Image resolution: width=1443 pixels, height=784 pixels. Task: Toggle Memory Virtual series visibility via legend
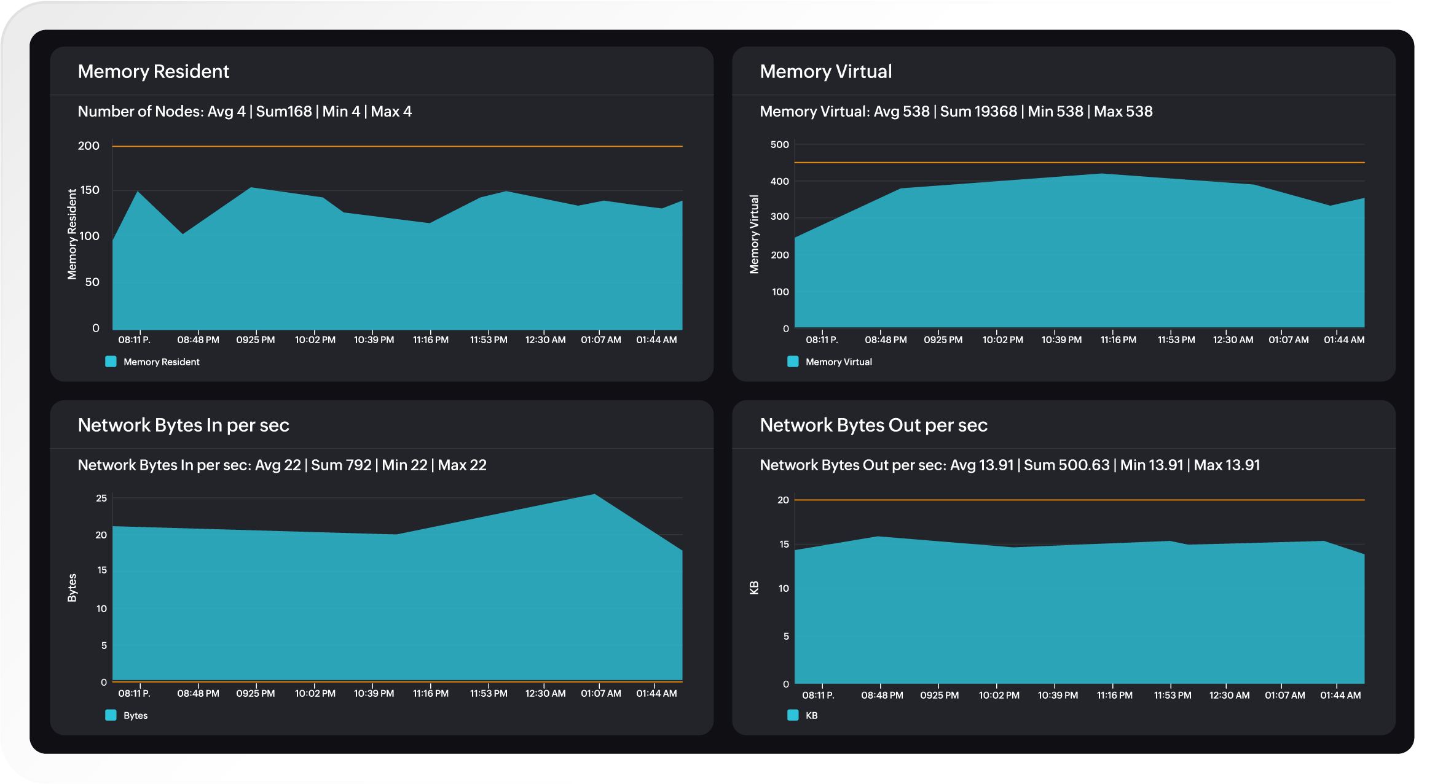(839, 361)
